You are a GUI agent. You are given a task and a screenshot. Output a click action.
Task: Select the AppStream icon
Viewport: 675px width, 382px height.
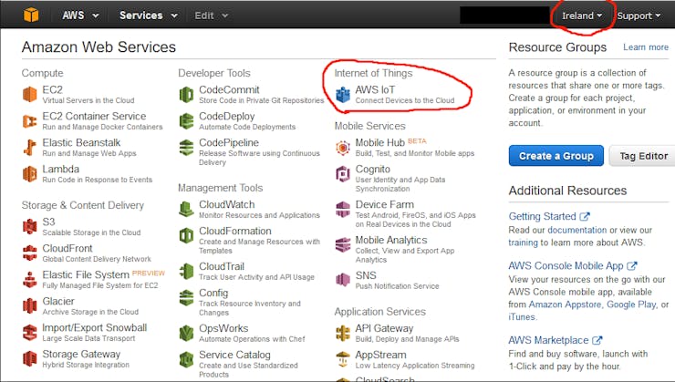pyautogui.click(x=343, y=359)
